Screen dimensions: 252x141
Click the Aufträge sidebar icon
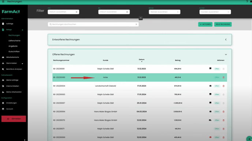click(x=3, y=24)
